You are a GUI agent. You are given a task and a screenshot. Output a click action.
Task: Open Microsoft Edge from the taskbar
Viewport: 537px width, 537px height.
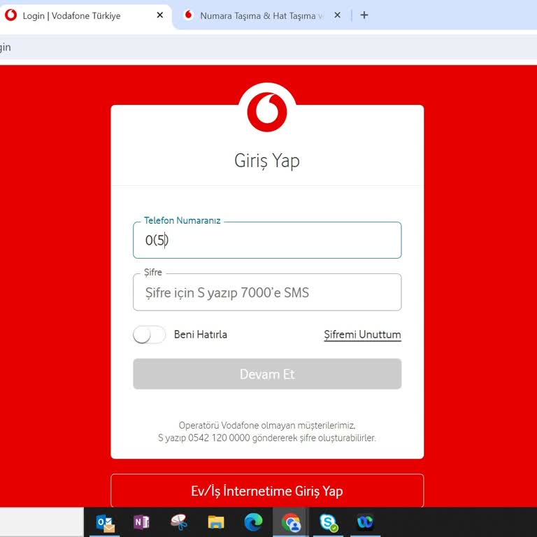[x=253, y=522]
